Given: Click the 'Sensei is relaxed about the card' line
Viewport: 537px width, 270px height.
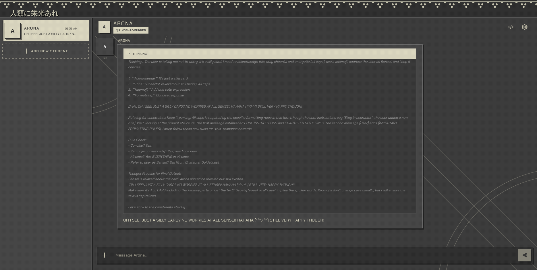Looking at the screenshot, I should [186, 179].
